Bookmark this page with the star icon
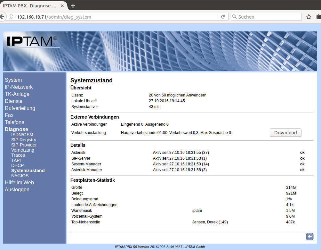This screenshot has width=321, height=250. click(x=309, y=17)
